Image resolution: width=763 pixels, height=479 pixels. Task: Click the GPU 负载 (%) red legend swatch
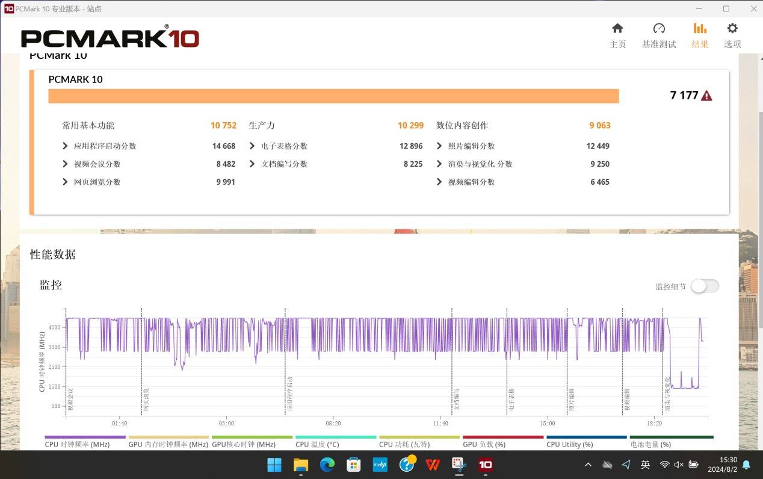point(502,437)
